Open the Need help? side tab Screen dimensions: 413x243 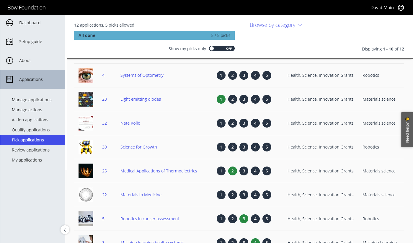pyautogui.click(x=407, y=129)
